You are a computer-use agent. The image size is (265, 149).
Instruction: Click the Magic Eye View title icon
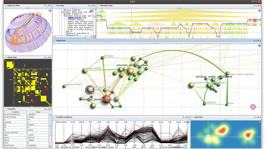pyautogui.click(x=6, y=6)
